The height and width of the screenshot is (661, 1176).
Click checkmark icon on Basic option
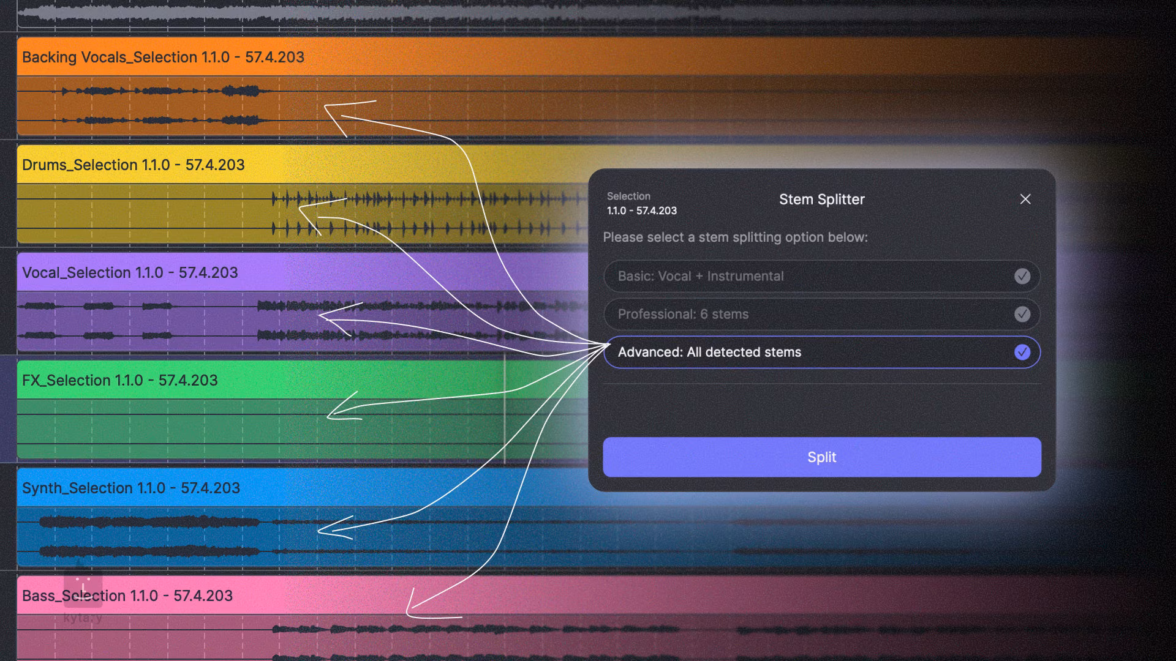click(x=1022, y=276)
